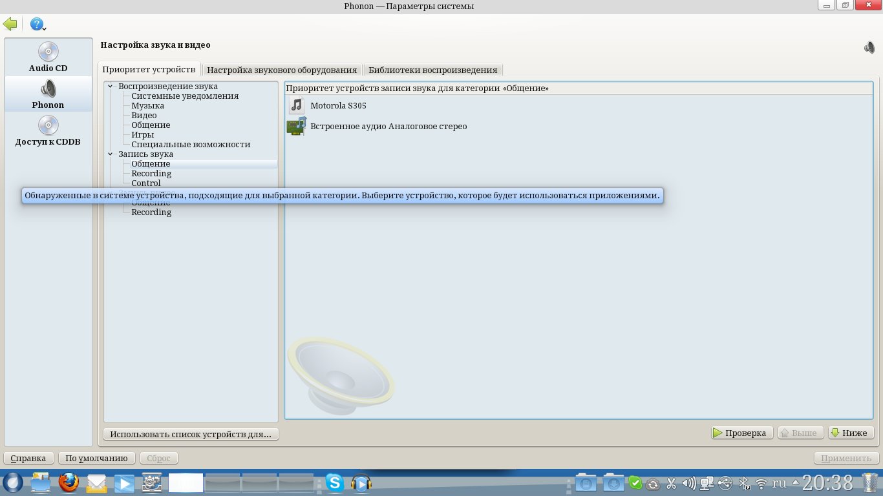Select the highlighted Общение under Запись звука
Screen dimensions: 883x496
click(x=151, y=163)
